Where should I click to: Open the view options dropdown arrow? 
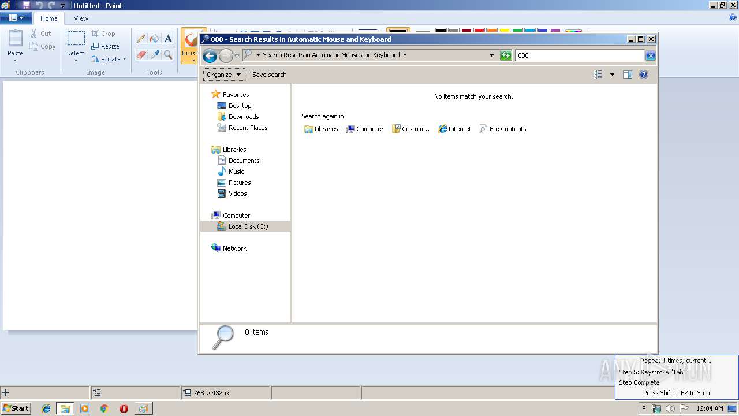point(612,75)
